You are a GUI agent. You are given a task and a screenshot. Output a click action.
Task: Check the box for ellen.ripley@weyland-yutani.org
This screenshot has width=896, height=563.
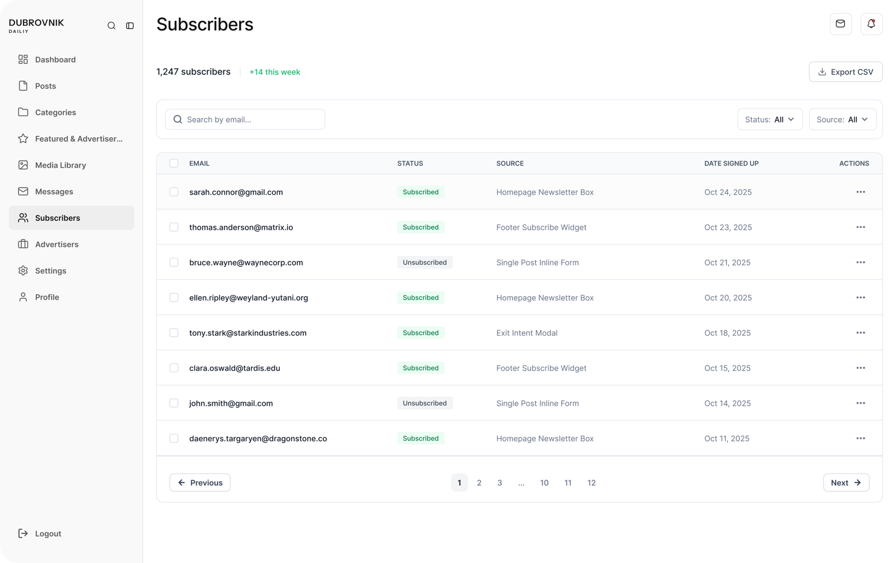click(174, 298)
